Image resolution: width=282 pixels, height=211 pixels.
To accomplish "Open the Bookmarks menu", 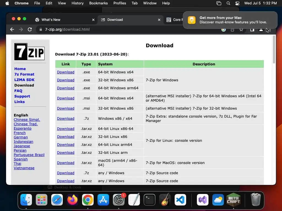I will click(x=98, y=3).
